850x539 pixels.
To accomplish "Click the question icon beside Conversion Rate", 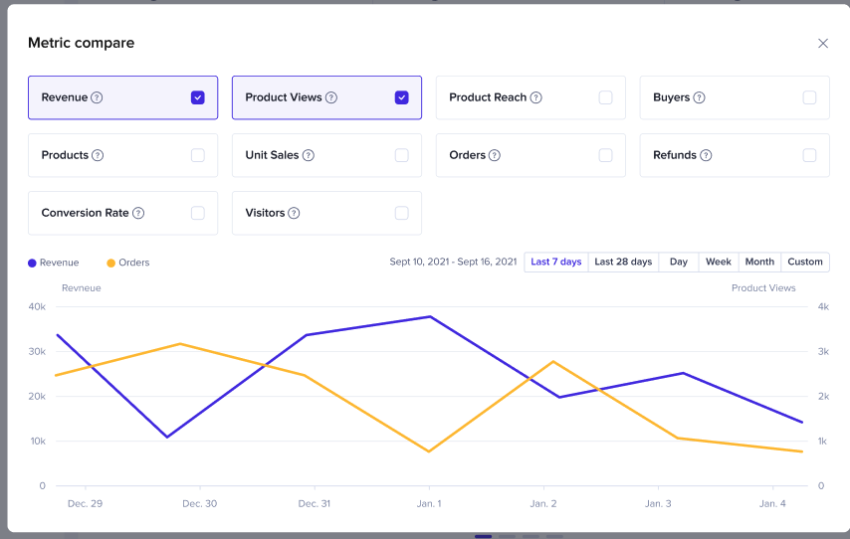I will (138, 213).
